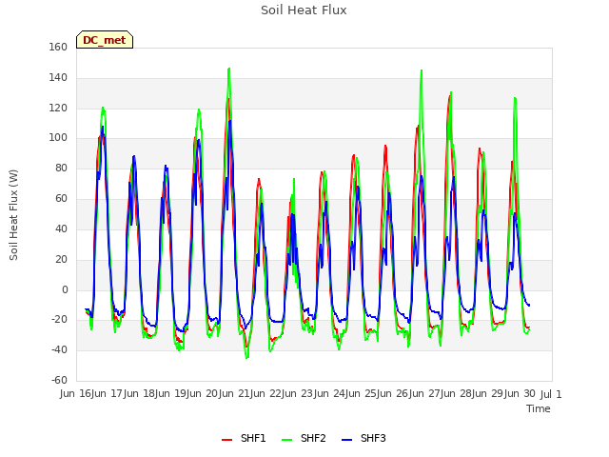609x457 pixels.
Task: Click the 20 y-axis tick label
Action: (61, 259)
